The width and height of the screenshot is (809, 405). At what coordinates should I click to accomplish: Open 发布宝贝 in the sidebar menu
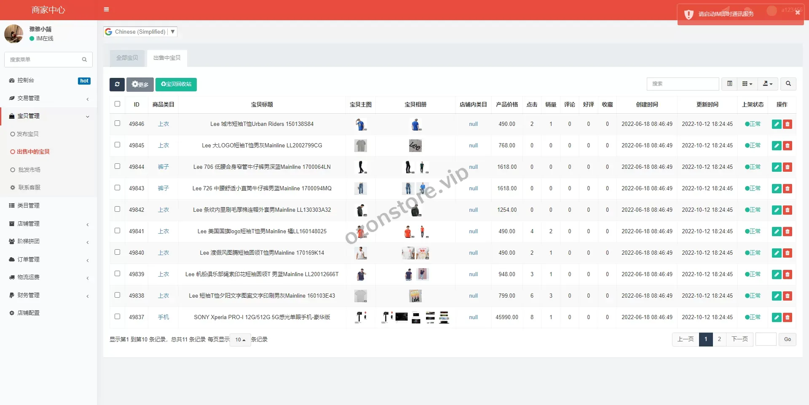28,134
